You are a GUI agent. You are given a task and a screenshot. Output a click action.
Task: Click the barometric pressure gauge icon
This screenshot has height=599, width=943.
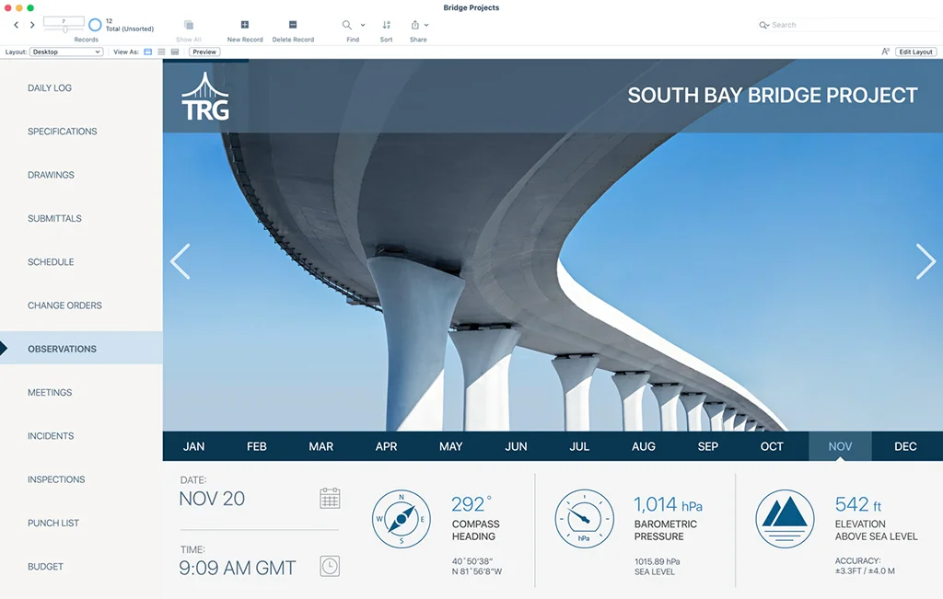coord(584,519)
